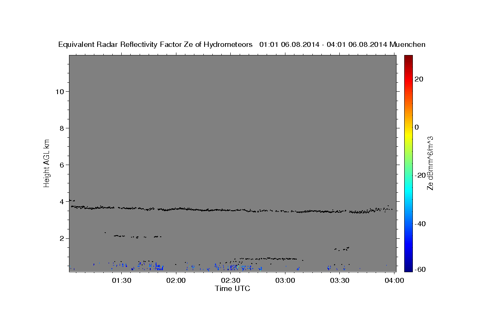Screen dimensions: 490x326
Task: Select the date range text '01:01 06.08.2014 - 04:01 06.08.2014 Muenchen'
Action: pyautogui.click(x=343, y=45)
